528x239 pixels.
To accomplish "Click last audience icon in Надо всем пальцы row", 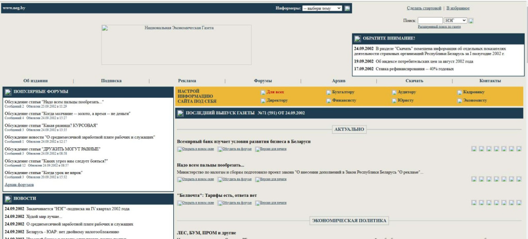I will click(x=519, y=179).
